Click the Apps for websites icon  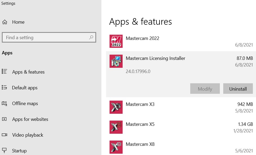[x=4, y=119]
